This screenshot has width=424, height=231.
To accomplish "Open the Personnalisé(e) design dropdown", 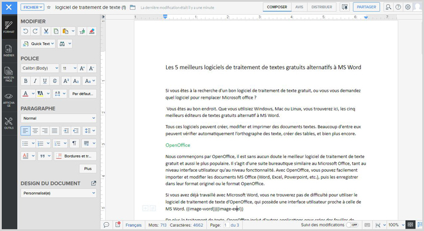I will 59,193.
